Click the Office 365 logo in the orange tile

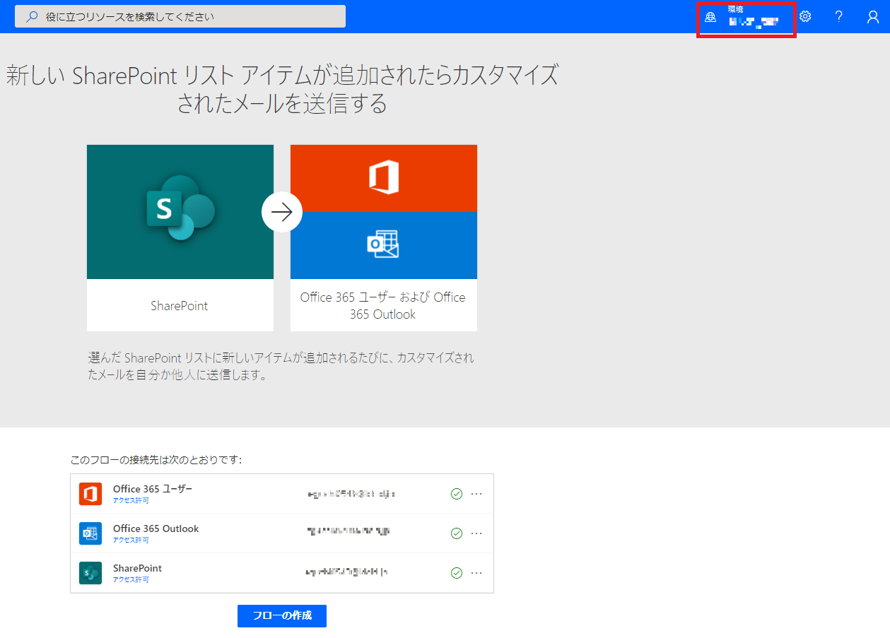384,177
